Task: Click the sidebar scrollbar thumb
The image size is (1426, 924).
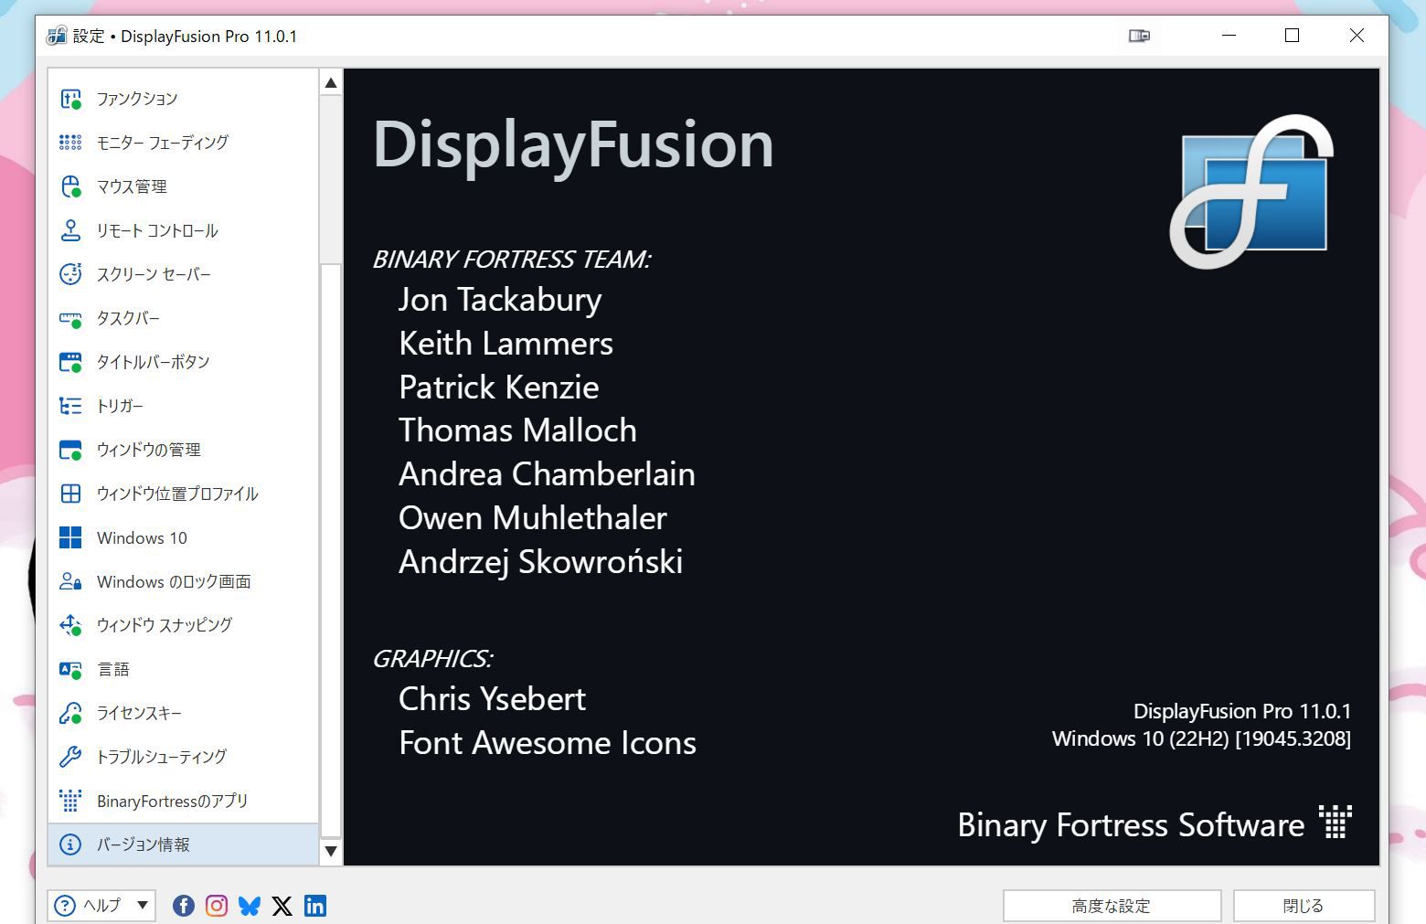Action: click(x=331, y=550)
